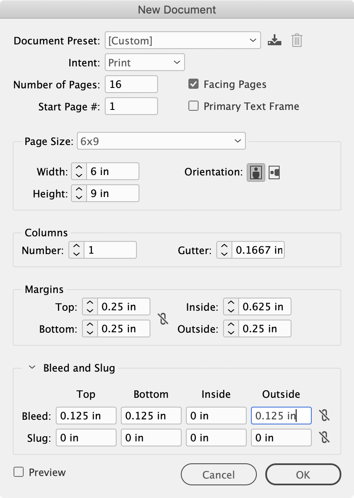The height and width of the screenshot is (498, 354).
Task: Confirm the document with OK
Action: [303, 474]
